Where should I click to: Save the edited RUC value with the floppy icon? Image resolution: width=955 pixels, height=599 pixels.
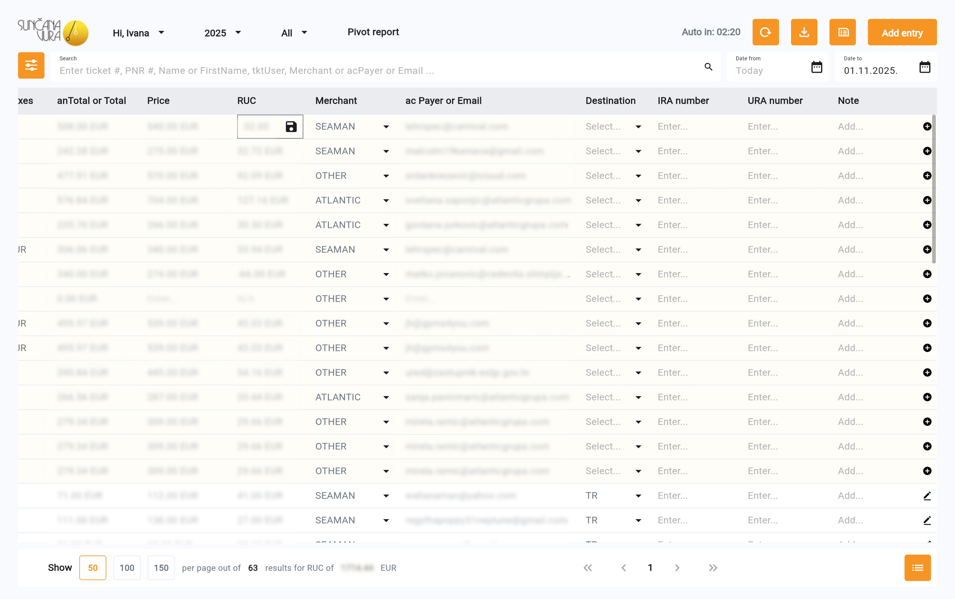pyautogui.click(x=291, y=126)
